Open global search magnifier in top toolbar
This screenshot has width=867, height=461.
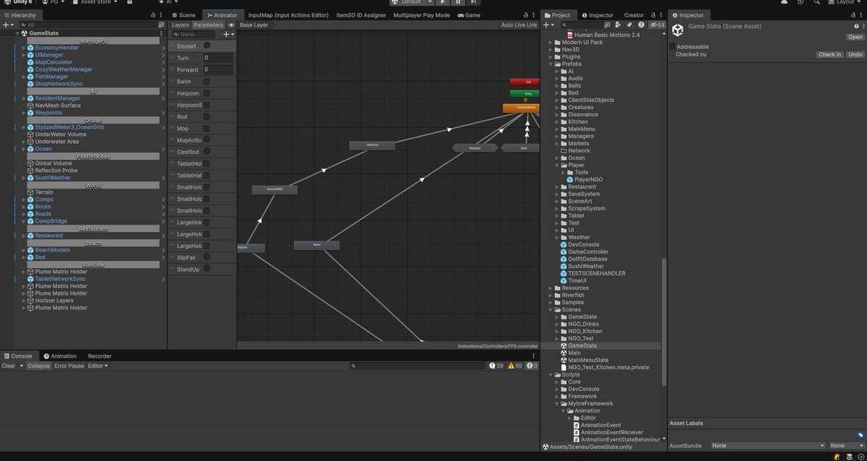(815, 2)
